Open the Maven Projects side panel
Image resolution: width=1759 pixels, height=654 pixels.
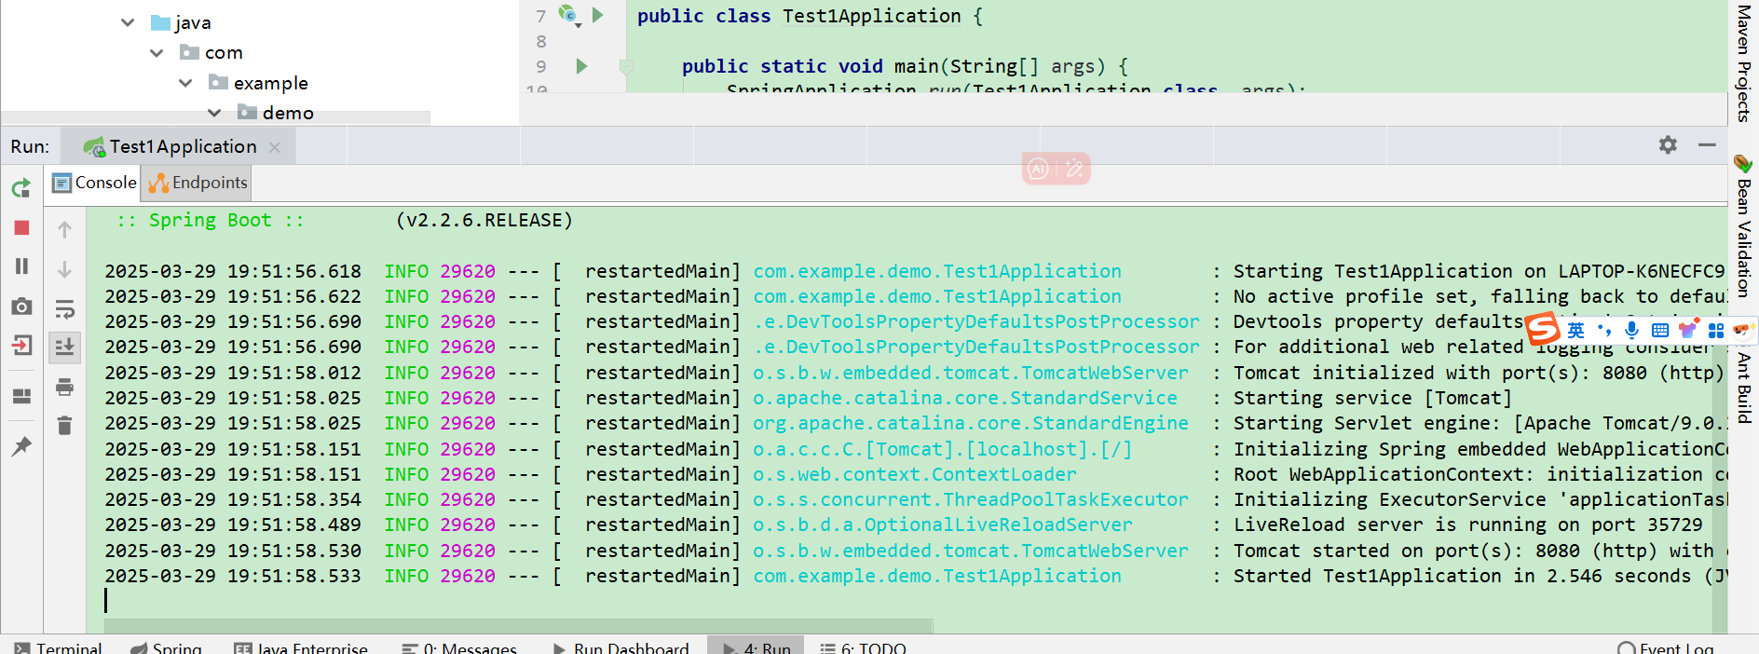point(1743,62)
